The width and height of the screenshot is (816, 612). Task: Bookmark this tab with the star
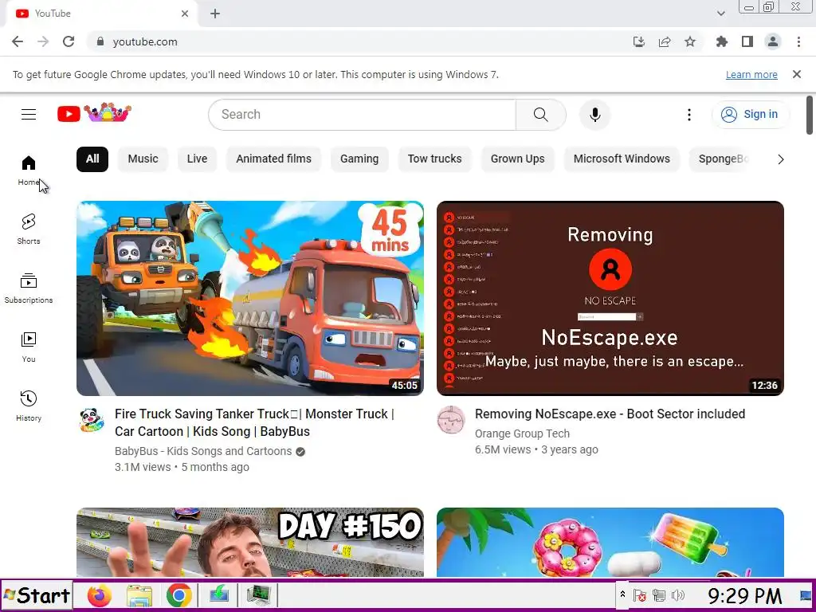click(690, 41)
